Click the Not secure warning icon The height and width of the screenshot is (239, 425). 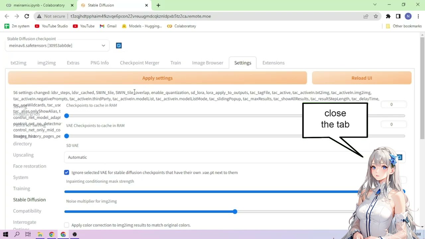pos(39,16)
